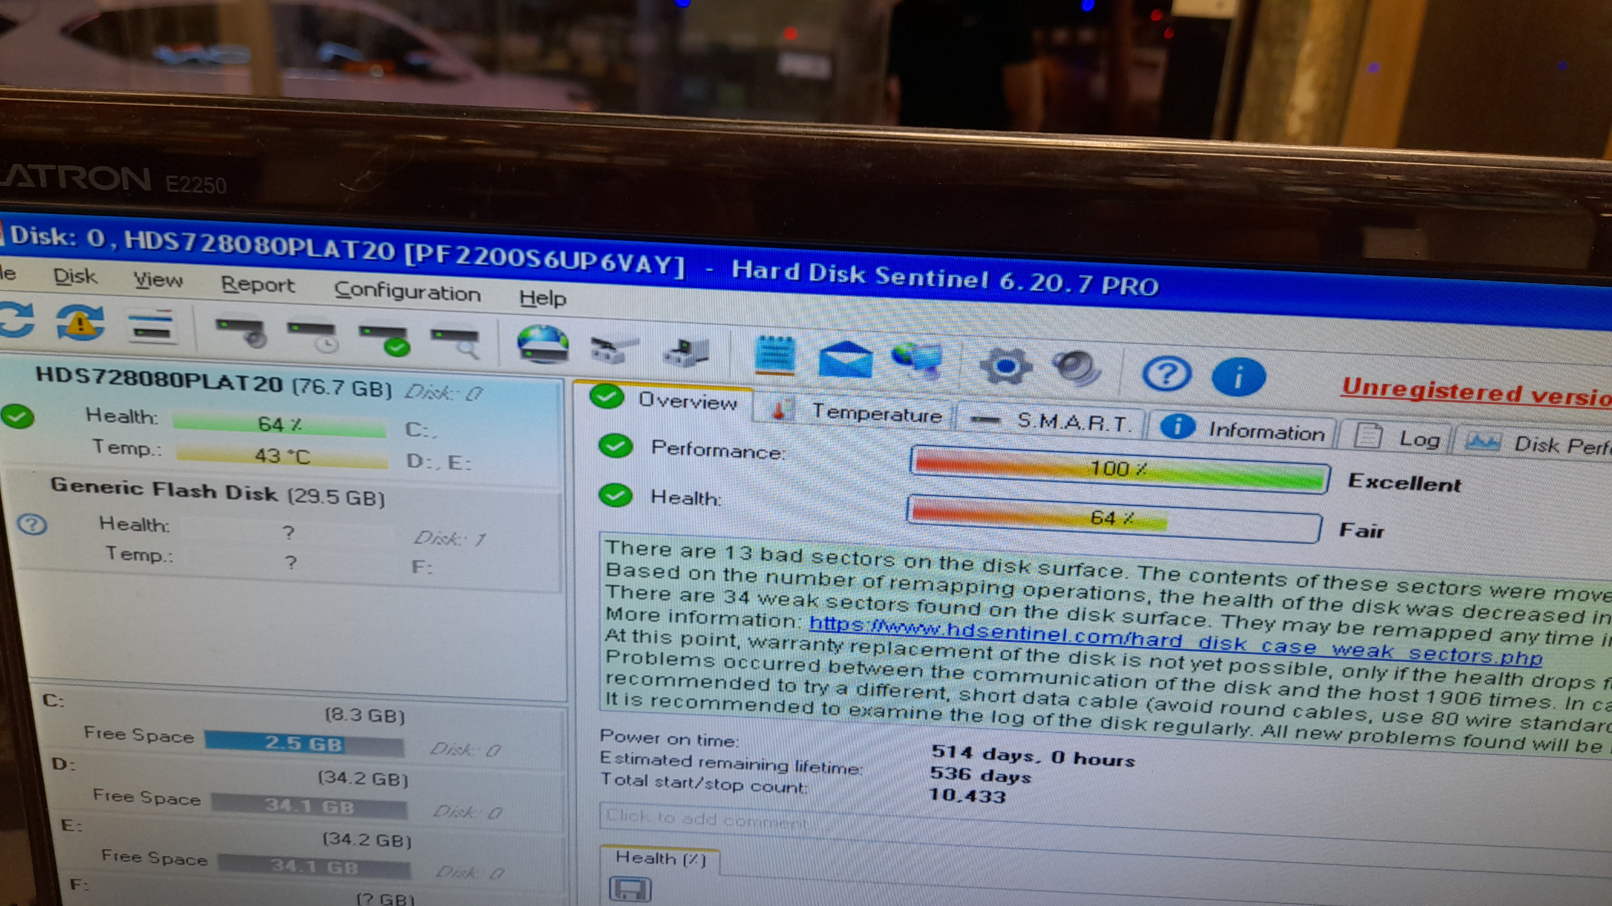Screen dimensions: 1612x906
Task: Open the Help menu
Action: [x=543, y=298]
